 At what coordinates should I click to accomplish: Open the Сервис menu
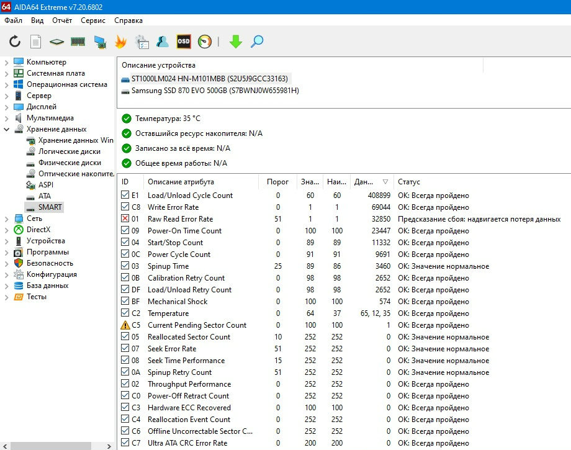[x=93, y=20]
